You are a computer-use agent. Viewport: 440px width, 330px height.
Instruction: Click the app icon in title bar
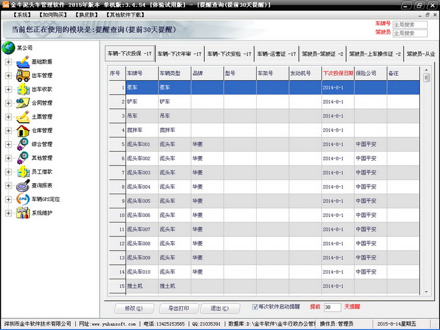coord(5,4)
